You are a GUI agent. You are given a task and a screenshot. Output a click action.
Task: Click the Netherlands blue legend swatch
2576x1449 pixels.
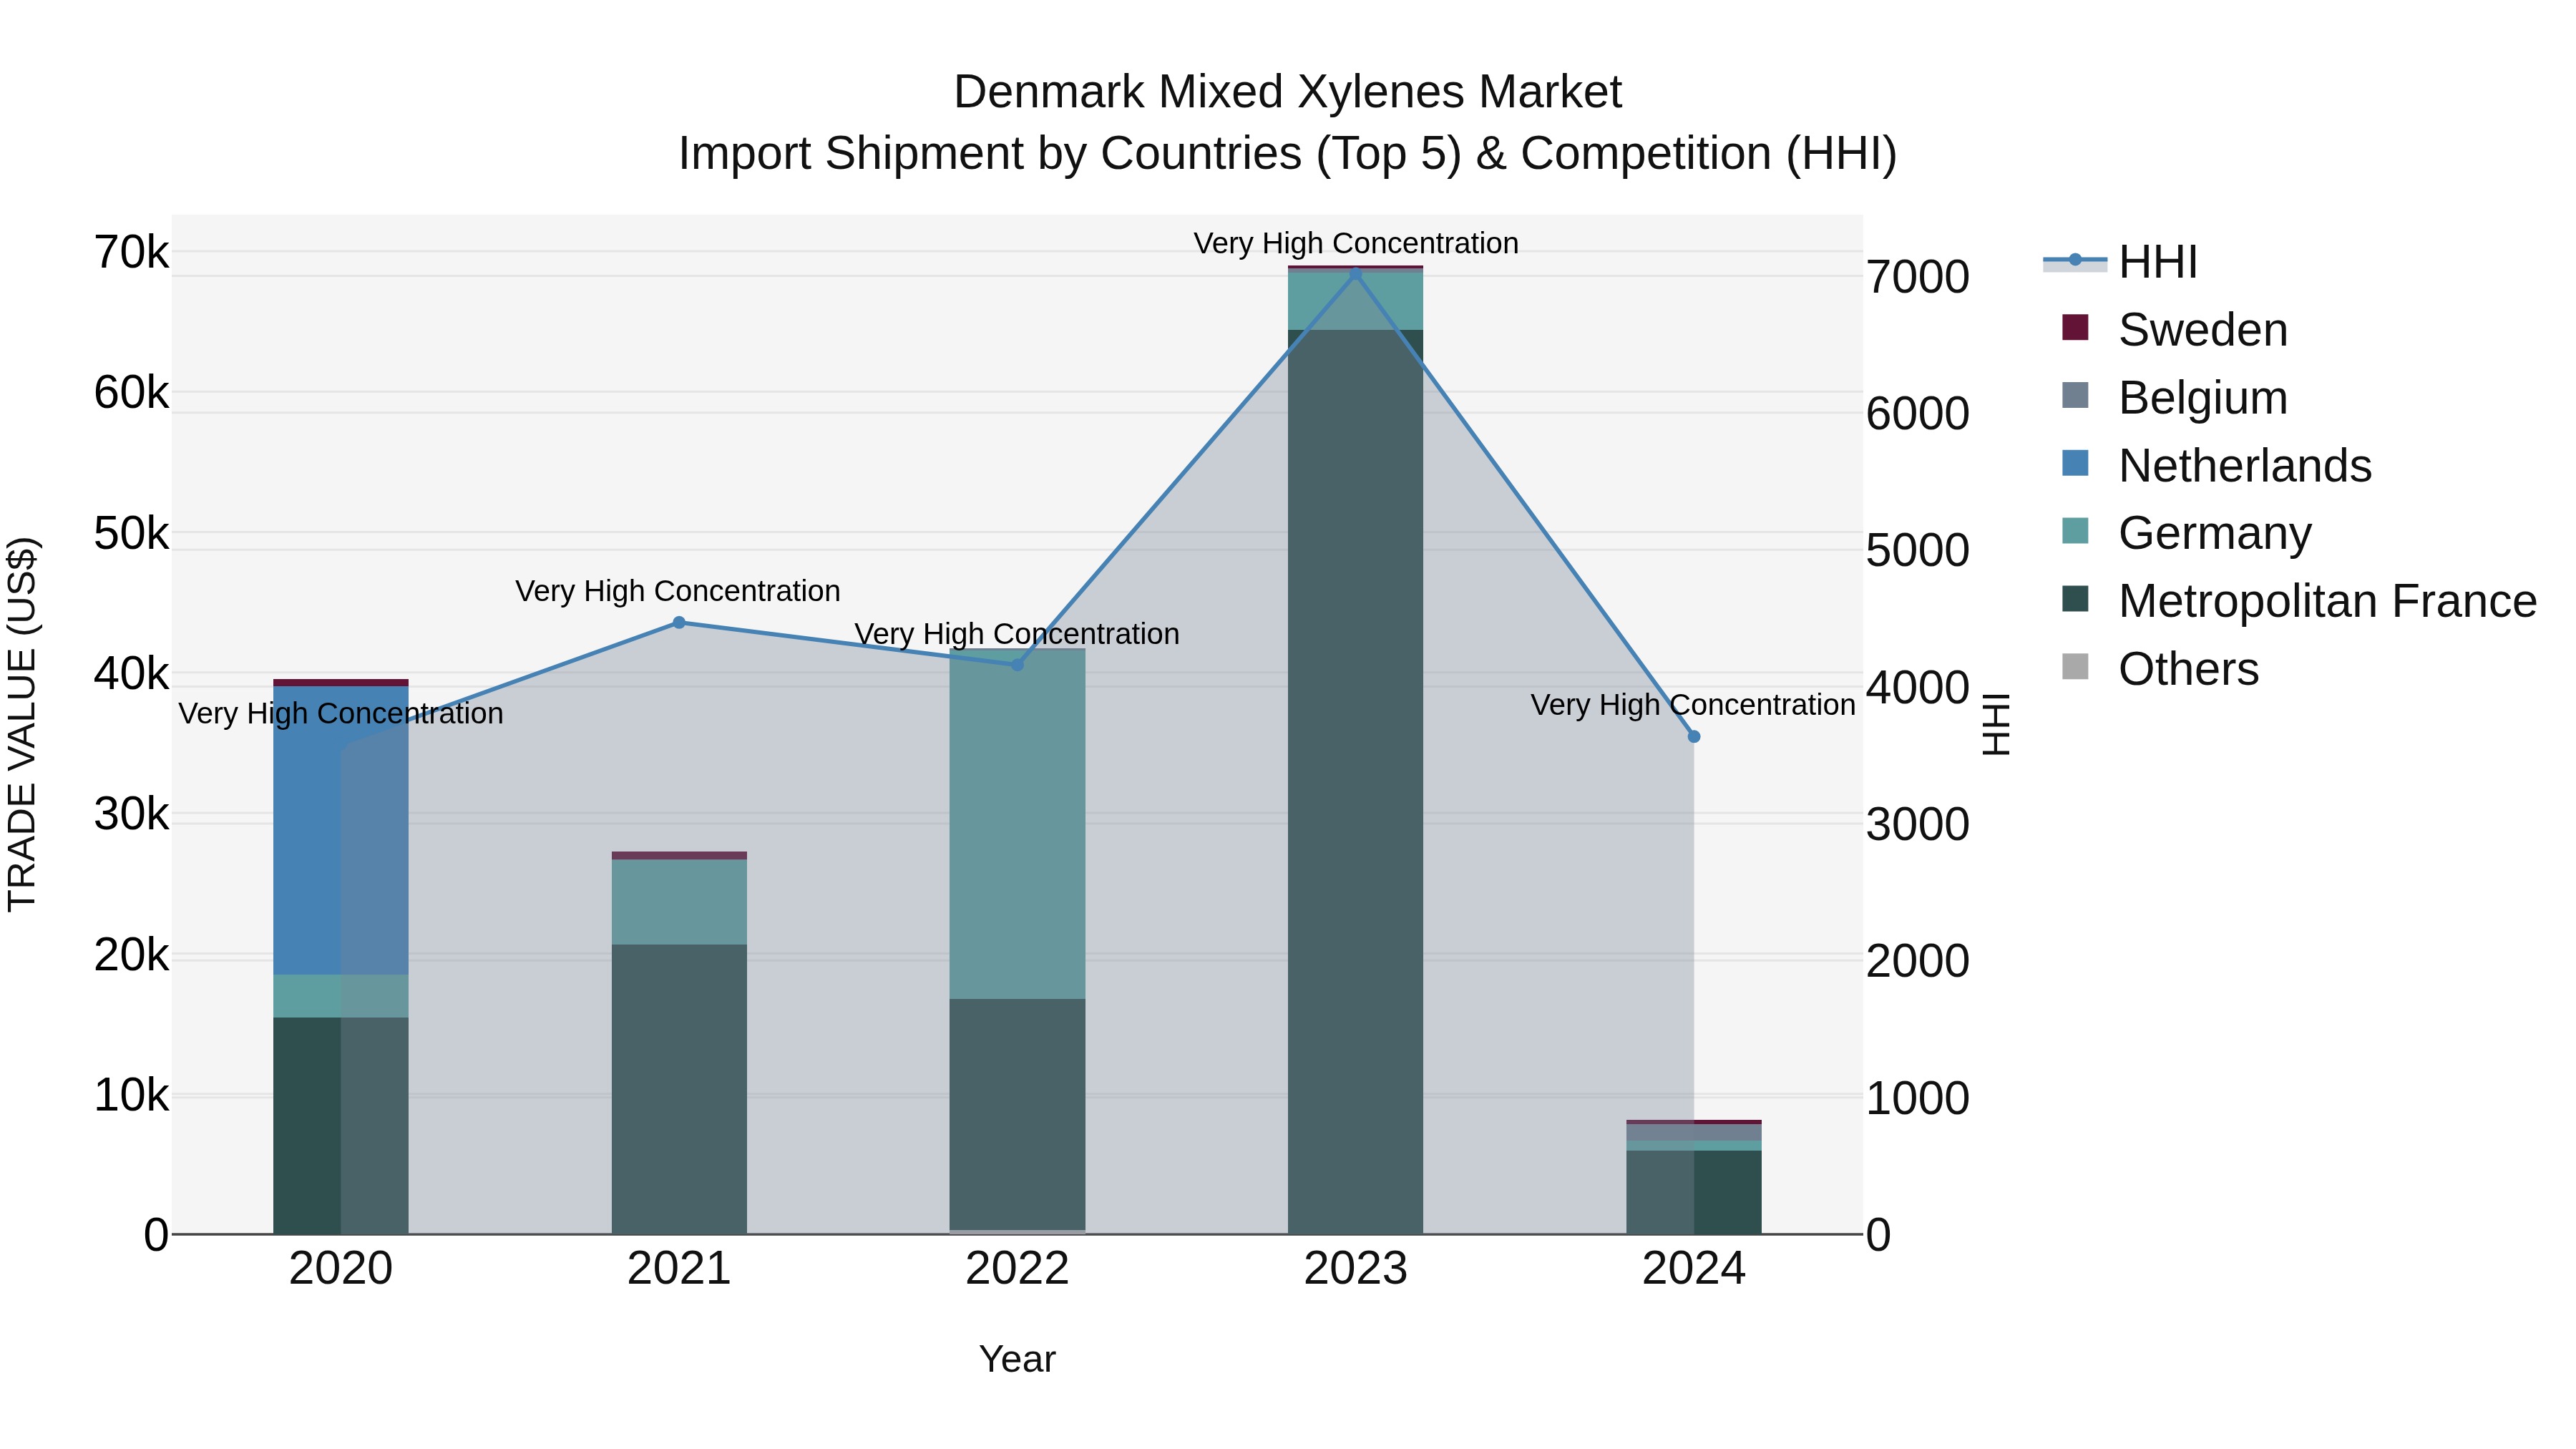click(x=2075, y=463)
